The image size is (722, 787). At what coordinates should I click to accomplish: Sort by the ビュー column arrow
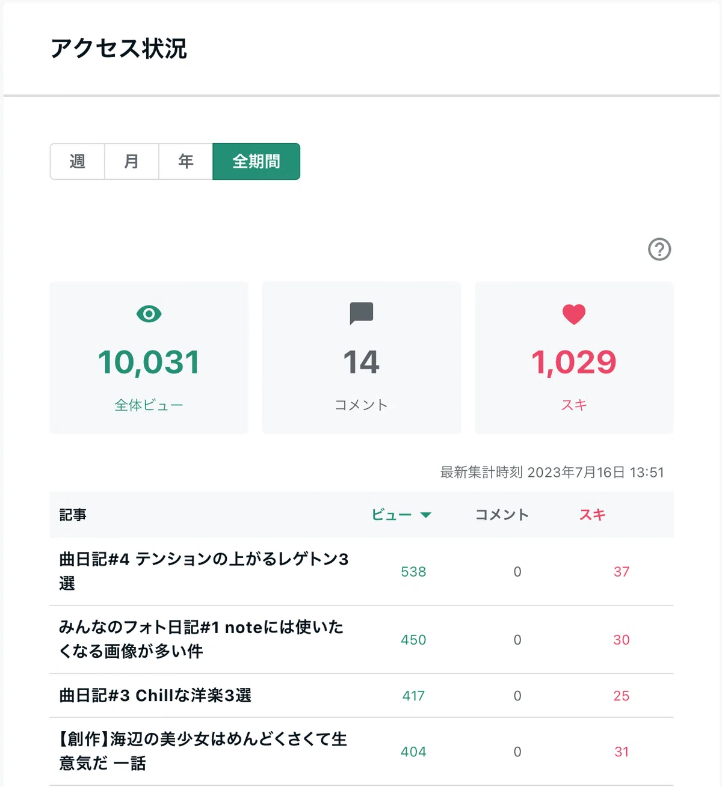click(x=426, y=515)
